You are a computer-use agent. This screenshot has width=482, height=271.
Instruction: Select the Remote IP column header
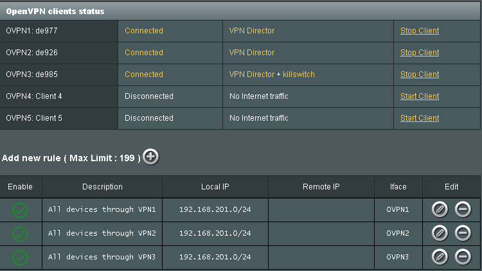pyautogui.click(x=321, y=187)
